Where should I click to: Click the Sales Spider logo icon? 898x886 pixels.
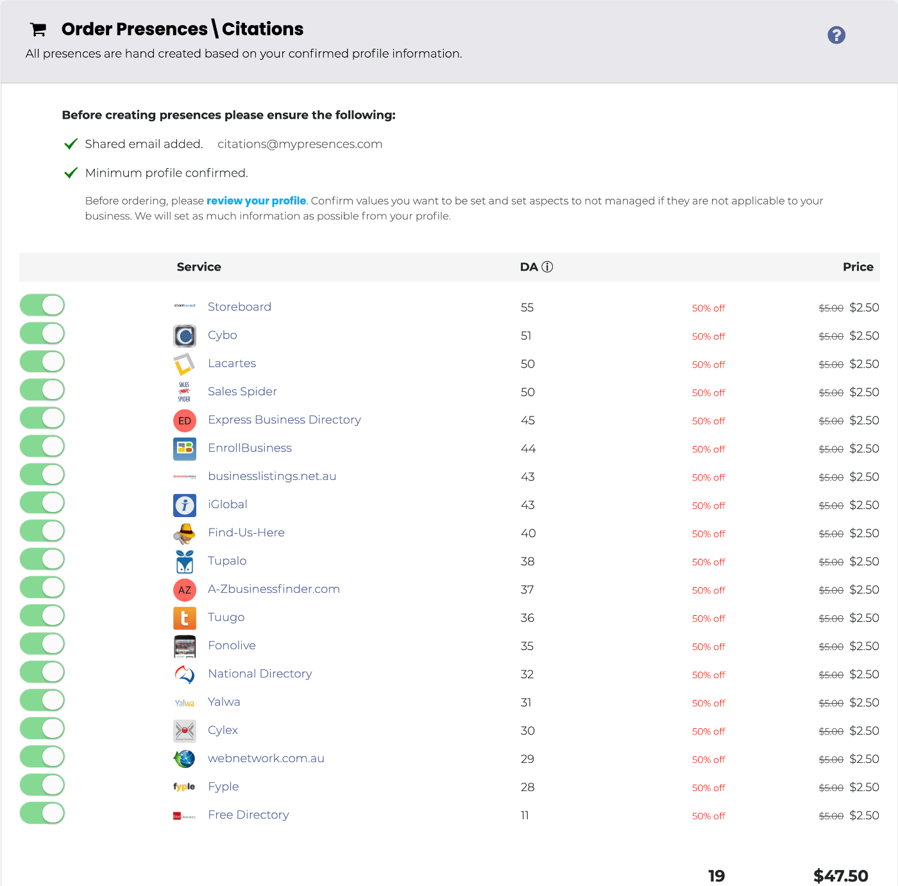(x=185, y=392)
